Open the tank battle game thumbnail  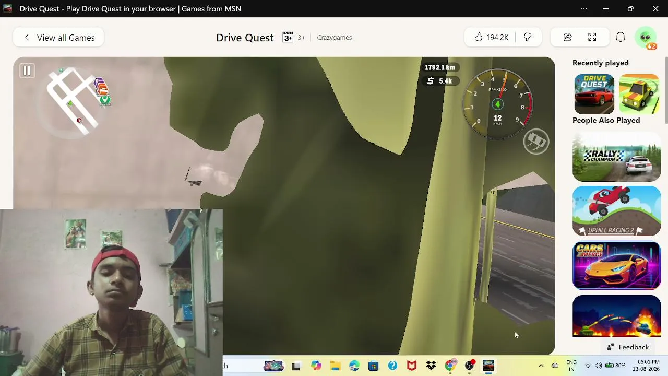coord(616,316)
